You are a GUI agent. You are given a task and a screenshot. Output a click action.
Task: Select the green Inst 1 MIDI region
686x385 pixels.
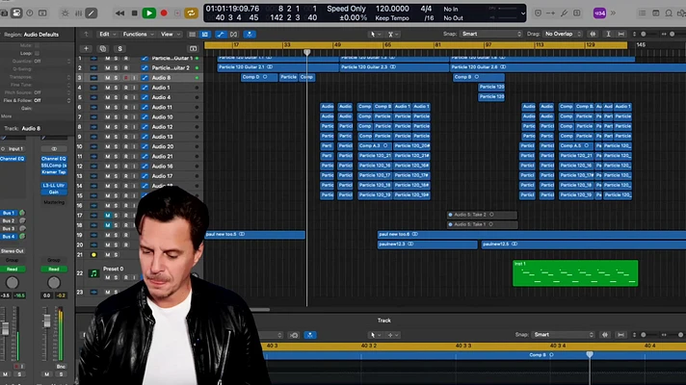[575, 273]
